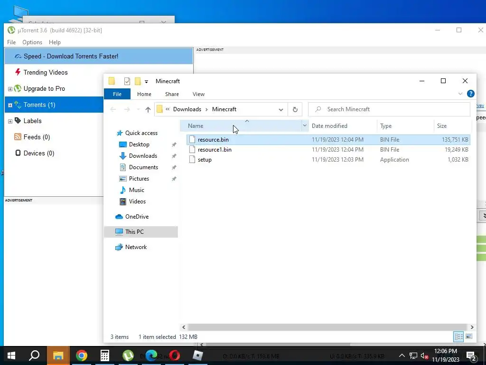The height and width of the screenshot is (365, 486).
Task: Click the Upgrade to Pro uTorrent icon
Action: click(18, 88)
